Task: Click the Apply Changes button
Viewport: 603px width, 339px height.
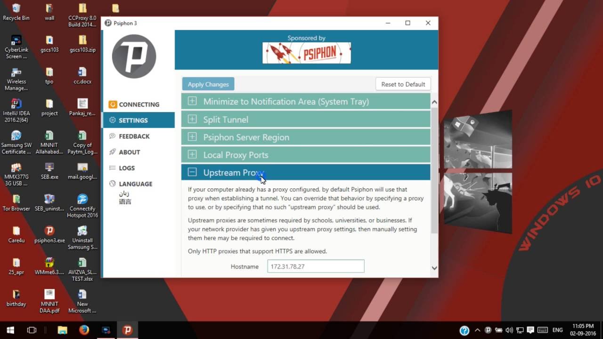Action: (208, 84)
